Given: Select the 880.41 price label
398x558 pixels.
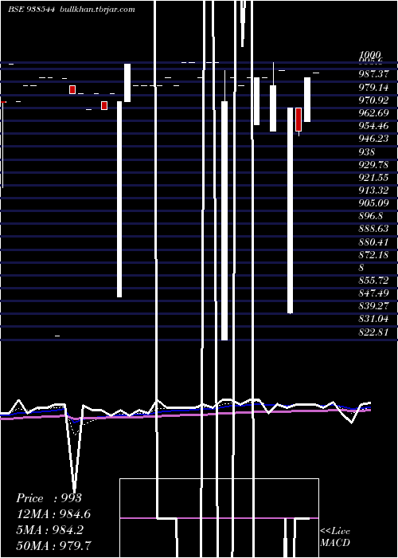Looking at the screenshot, I should click(x=373, y=242).
